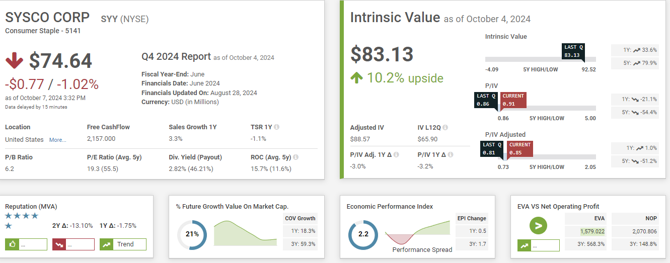Click the red down arrow beside $74.64
Image resolution: width=670 pixels, height=263 pixels.
click(x=14, y=61)
